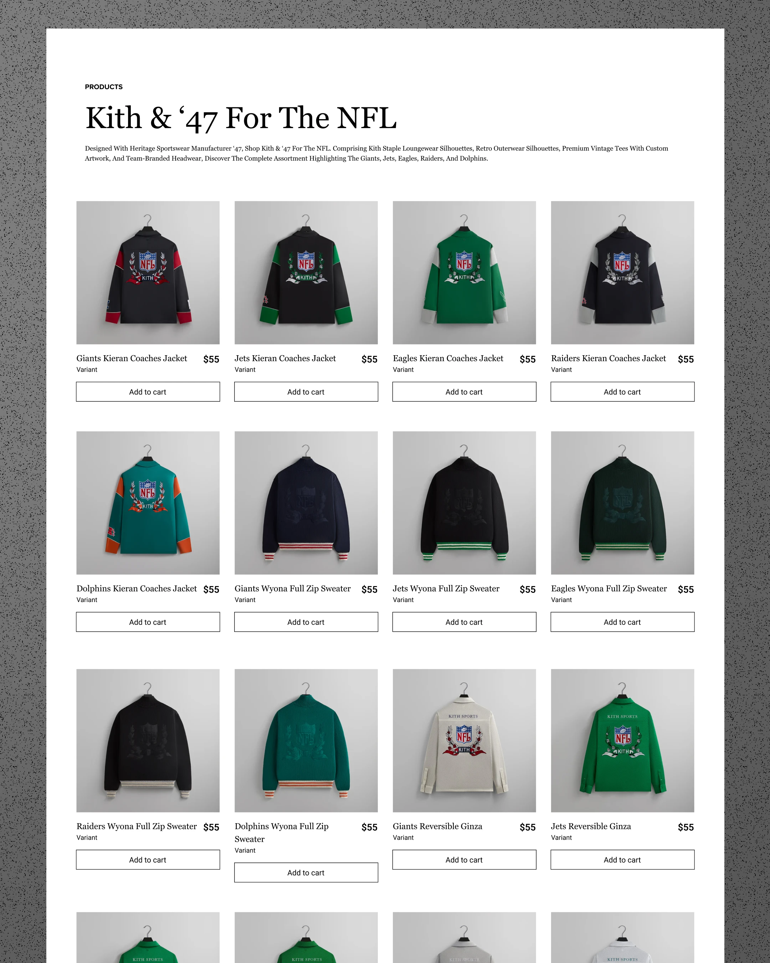The width and height of the screenshot is (770, 963).
Task: Open the Raiders Kieran Coaches Jacket title link
Action: [609, 358]
